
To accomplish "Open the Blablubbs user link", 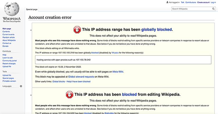I will click(109, 113).
